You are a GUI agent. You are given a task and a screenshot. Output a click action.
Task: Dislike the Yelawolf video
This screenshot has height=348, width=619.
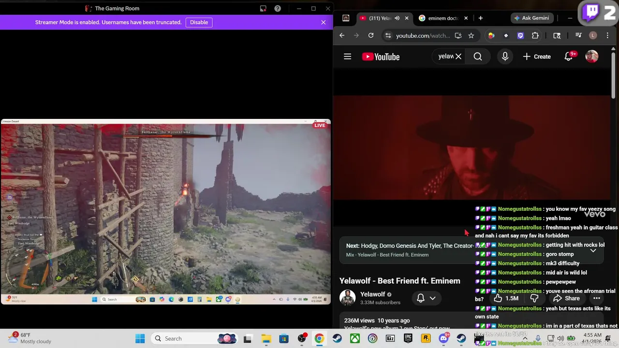click(534, 298)
